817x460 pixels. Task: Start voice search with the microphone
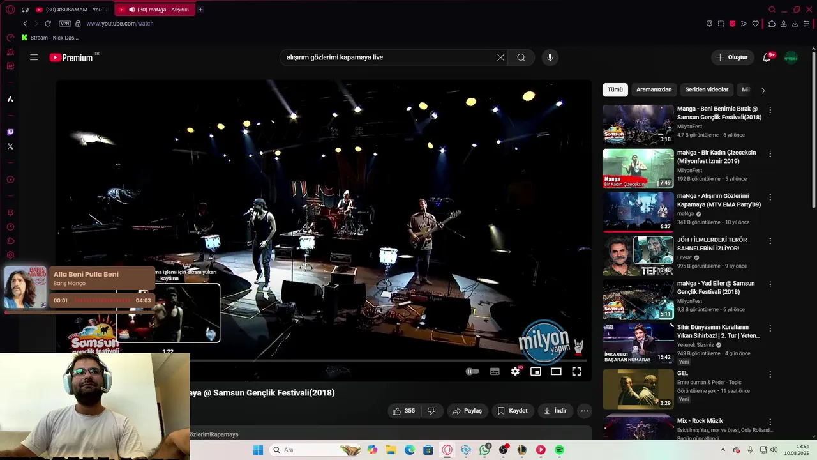(x=550, y=57)
